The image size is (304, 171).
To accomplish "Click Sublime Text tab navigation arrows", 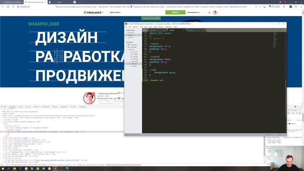I will 144,30.
